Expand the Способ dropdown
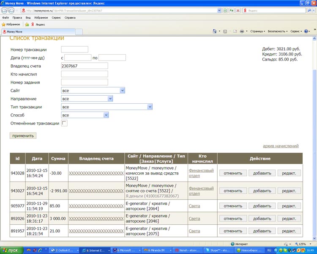Screen dimensions: 317x254 [106, 115]
